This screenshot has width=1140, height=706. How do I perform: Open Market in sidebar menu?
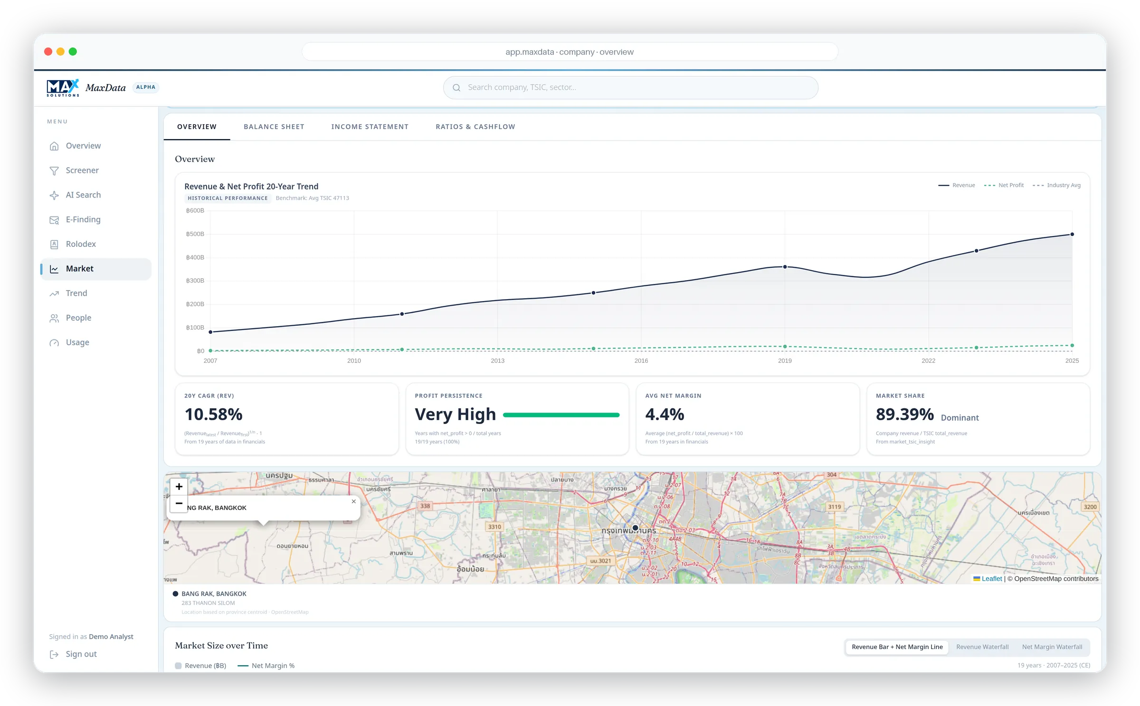pyautogui.click(x=96, y=269)
